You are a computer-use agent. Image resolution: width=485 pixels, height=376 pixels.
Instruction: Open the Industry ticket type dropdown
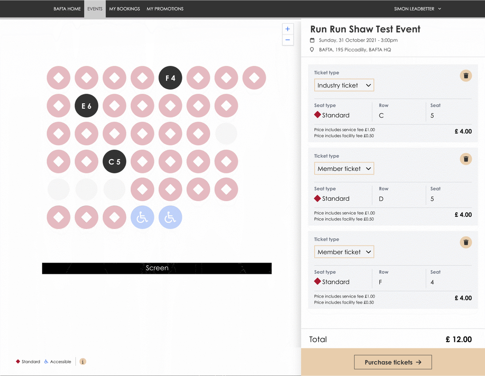(344, 85)
